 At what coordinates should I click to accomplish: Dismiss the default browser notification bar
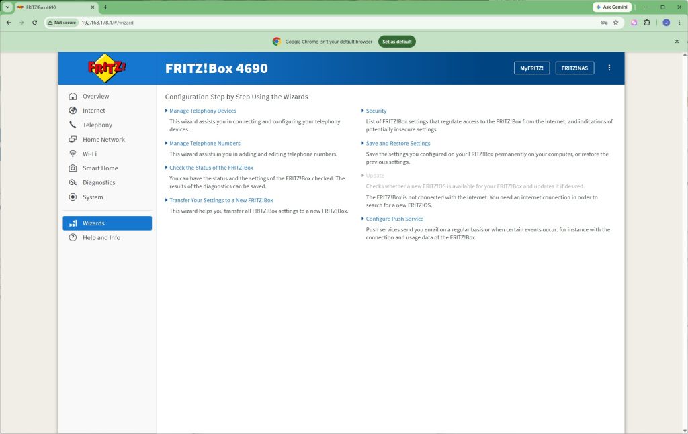coord(677,42)
